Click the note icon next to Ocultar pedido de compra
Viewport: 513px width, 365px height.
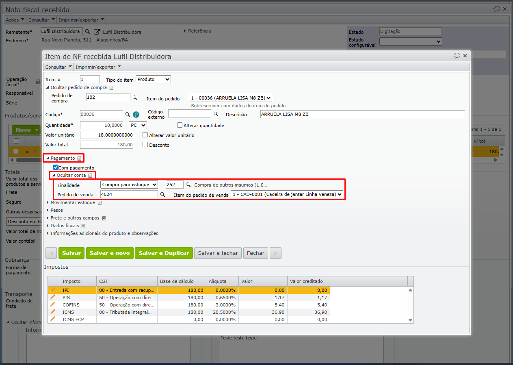111,88
